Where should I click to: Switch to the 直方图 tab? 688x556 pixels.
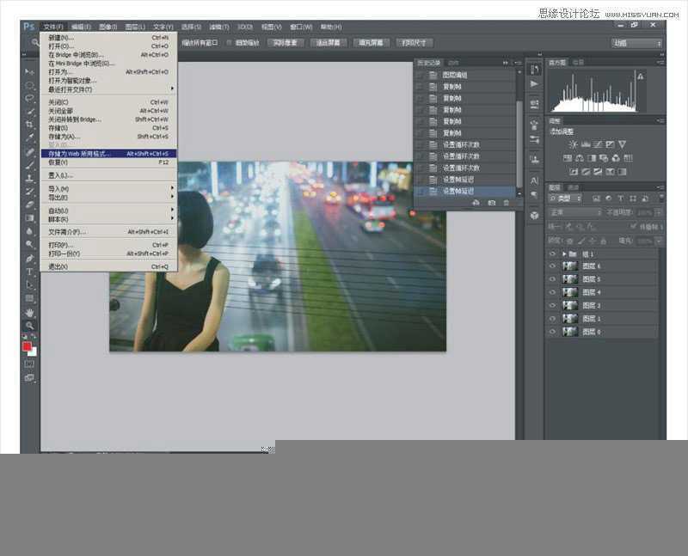[x=556, y=63]
